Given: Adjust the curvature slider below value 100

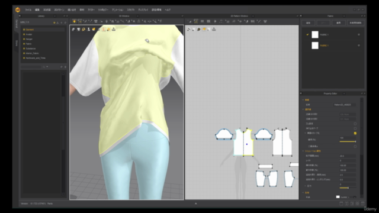Looking at the screenshot, I should pyautogui.click(x=348, y=141).
